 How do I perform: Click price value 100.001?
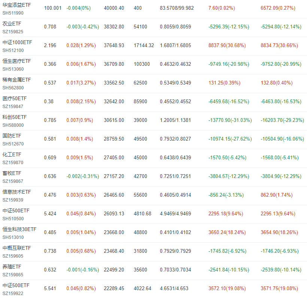[x=53, y=8]
